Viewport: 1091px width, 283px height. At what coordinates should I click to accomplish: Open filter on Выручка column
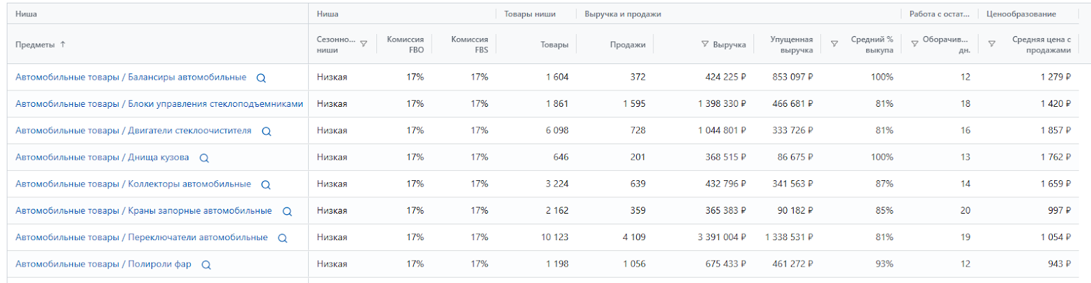705,44
